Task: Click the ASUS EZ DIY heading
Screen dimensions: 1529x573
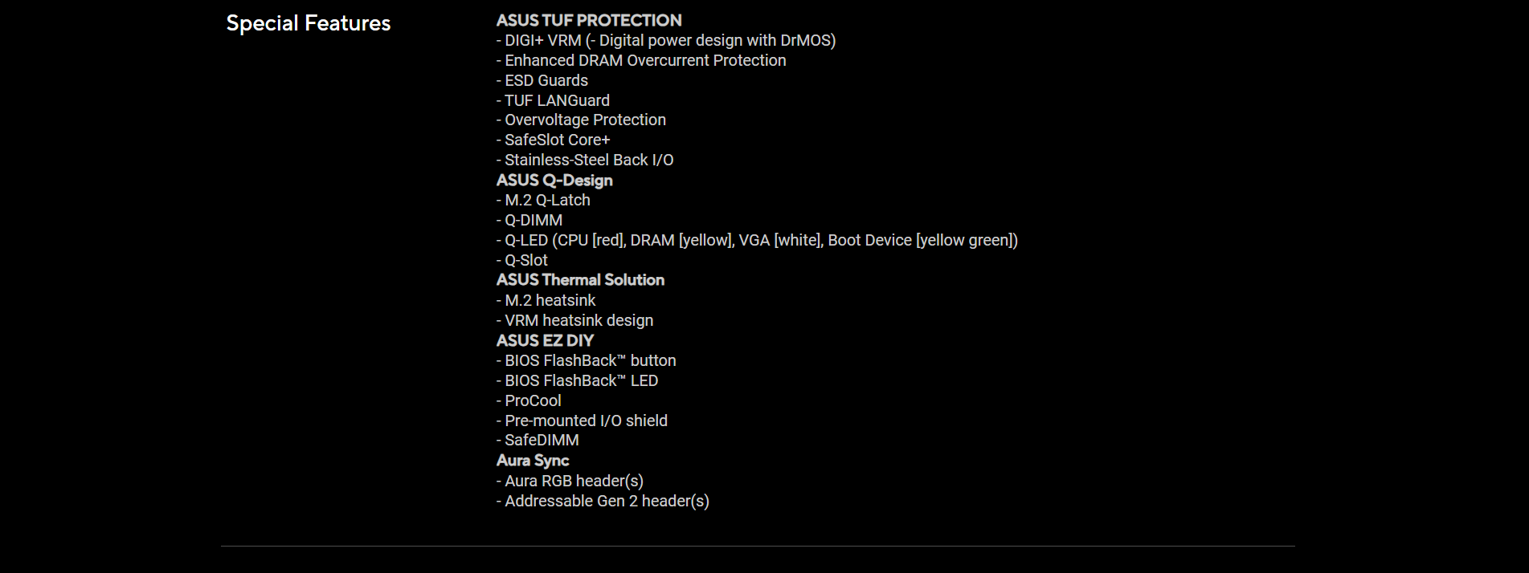Action: 545,340
